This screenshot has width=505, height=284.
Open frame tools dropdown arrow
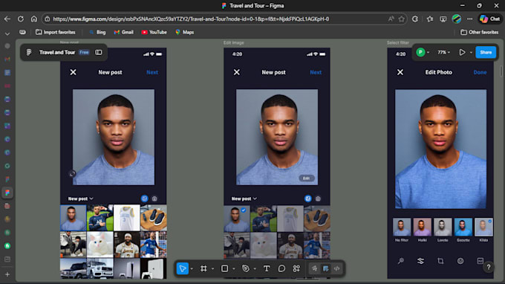click(212, 268)
